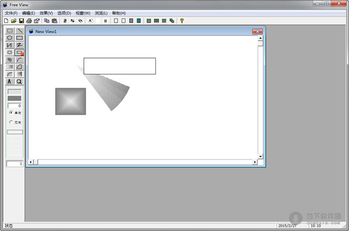This screenshot has width=349, height=231.
Task: Click the input field showing 1
Action: point(15,164)
